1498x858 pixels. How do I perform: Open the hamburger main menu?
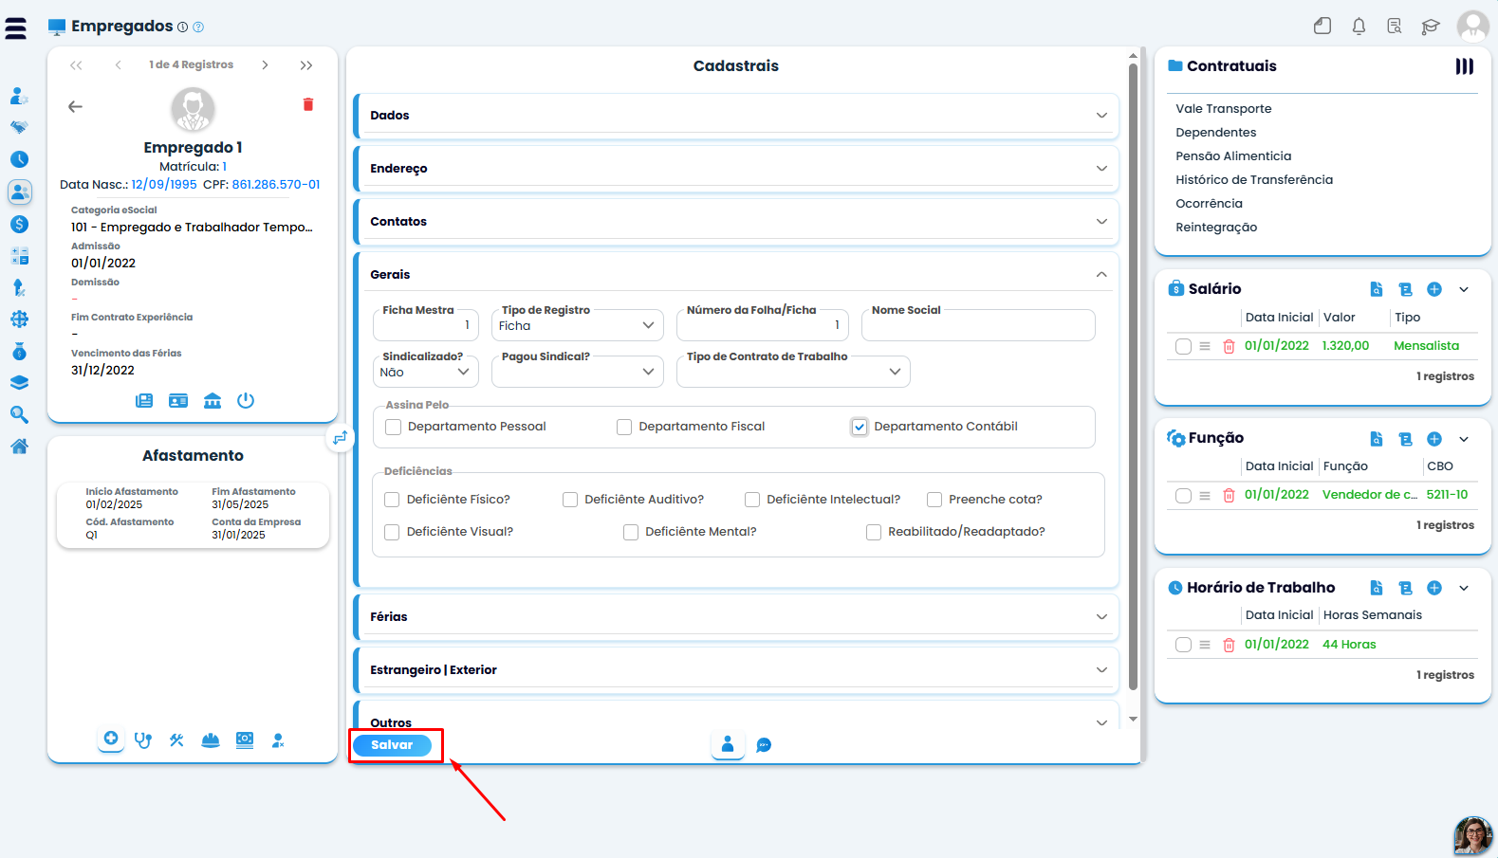pyautogui.click(x=16, y=28)
